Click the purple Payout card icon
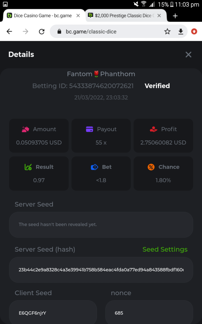The image size is (202, 324). (89, 129)
